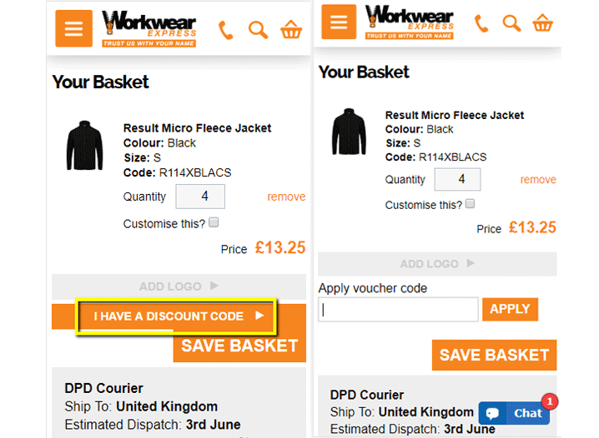This screenshot has width=599, height=438.
Task: Click phone icon in right header
Action: [x=481, y=23]
